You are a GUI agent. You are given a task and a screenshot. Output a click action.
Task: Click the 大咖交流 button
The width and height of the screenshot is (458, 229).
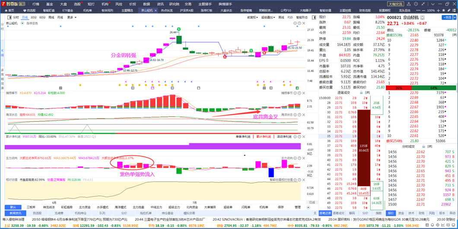pyautogui.click(x=395, y=4)
